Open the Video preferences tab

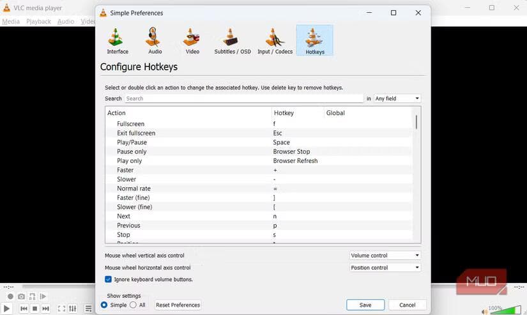tap(192, 41)
